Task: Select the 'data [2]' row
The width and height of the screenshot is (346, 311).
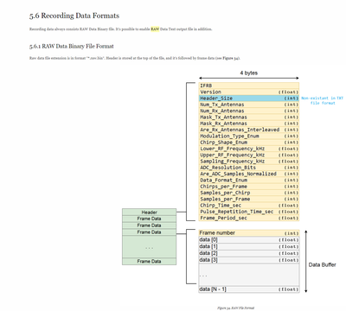Action: tap(249, 253)
